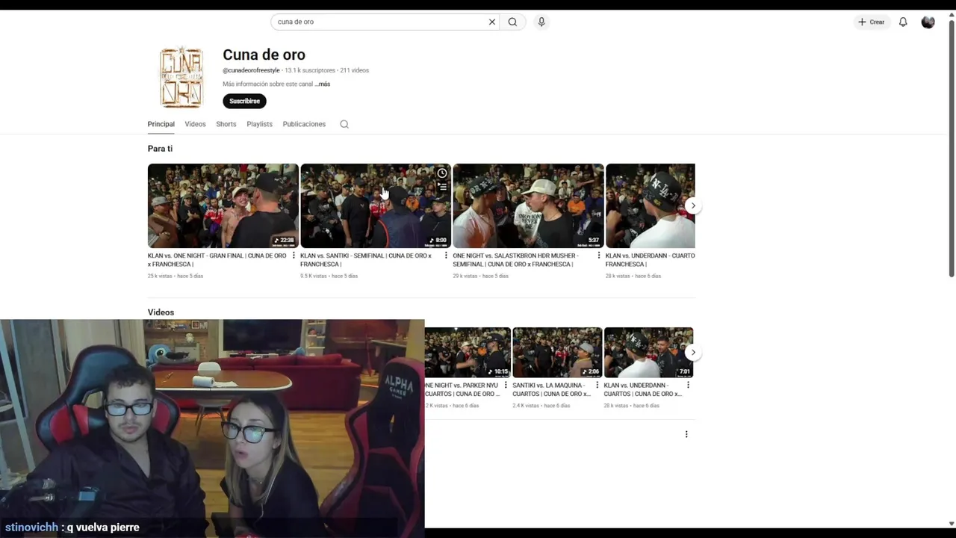Add Santiki semifinal to Watch Later clock icon
The image size is (956, 538).
(442, 173)
